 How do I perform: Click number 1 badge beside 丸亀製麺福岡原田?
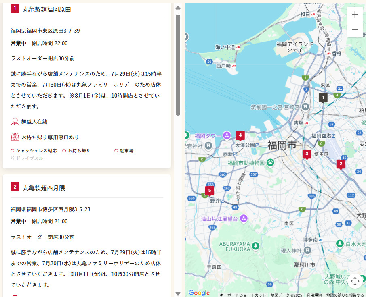[x=15, y=8]
